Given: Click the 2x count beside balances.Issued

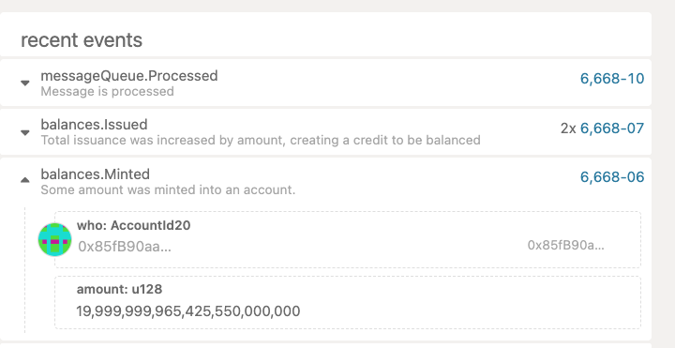Looking at the screenshot, I should coord(568,129).
